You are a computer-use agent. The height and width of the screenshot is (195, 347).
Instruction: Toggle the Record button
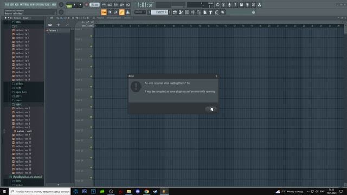tap(87, 5)
